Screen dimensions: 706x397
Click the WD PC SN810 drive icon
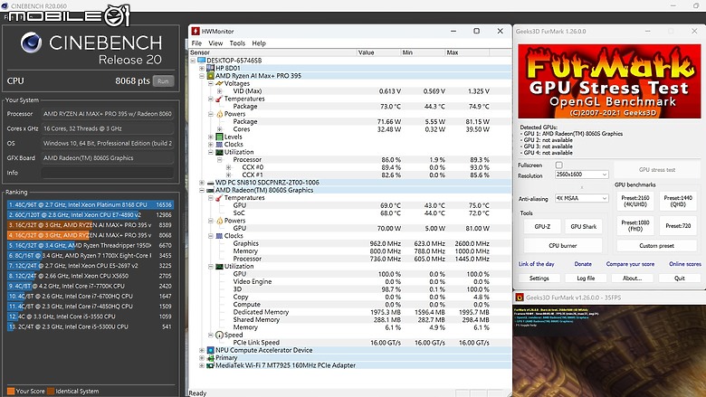[210, 183]
